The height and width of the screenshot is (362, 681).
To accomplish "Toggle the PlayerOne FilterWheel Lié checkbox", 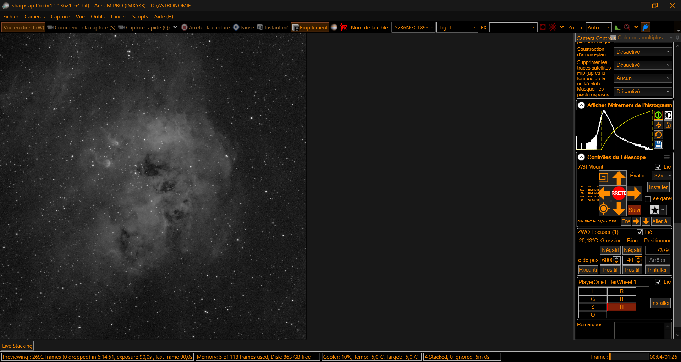I will pyautogui.click(x=658, y=282).
